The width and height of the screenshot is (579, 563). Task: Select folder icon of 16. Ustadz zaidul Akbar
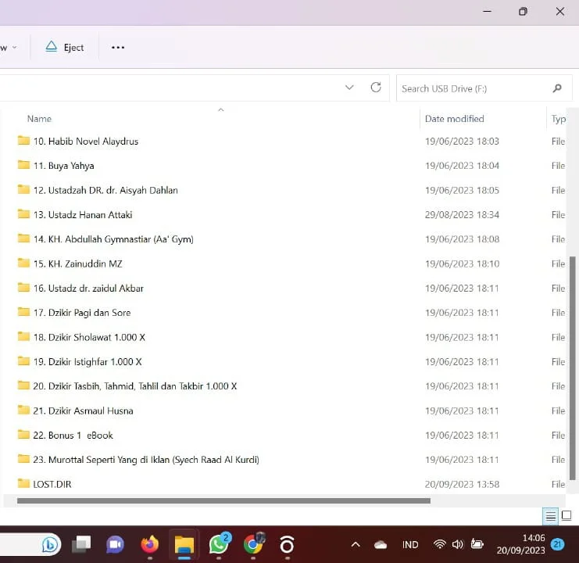[x=23, y=288]
